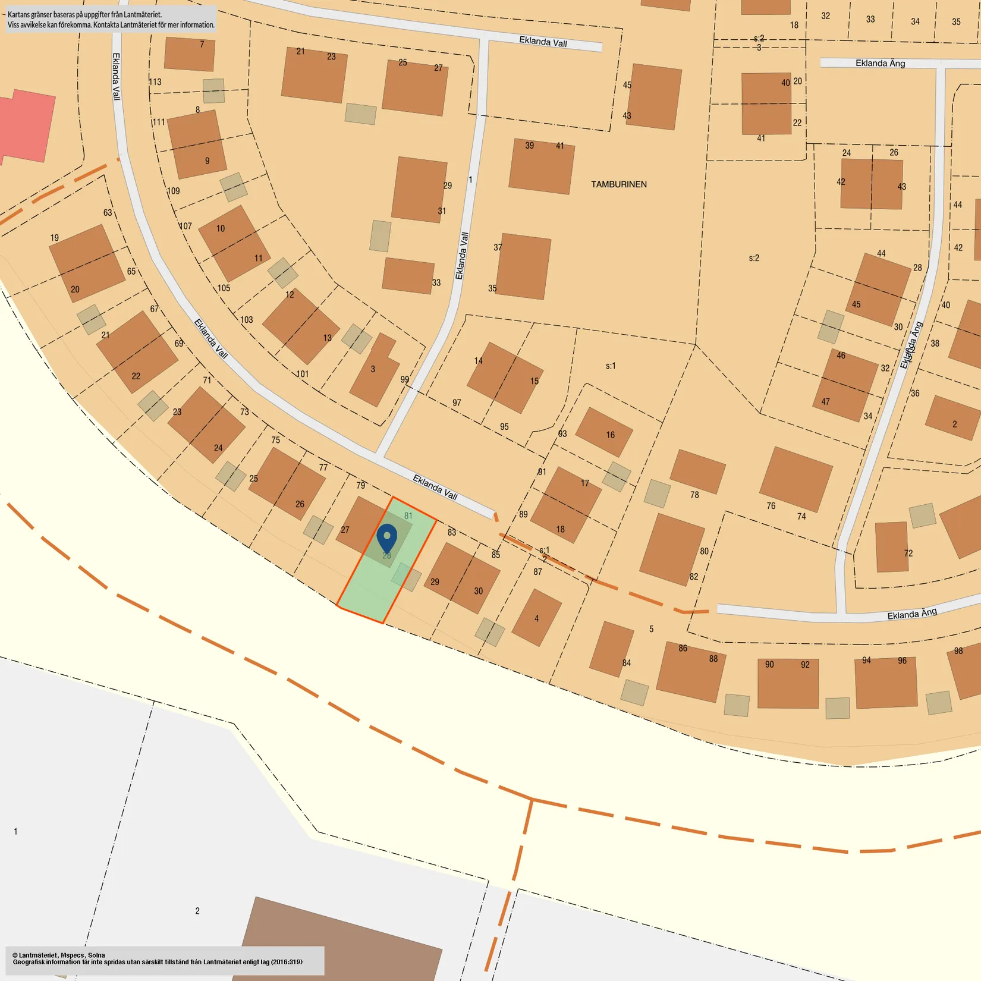Click the building labeled 42 and 43
Screen dimensions: 981x981
click(872, 184)
